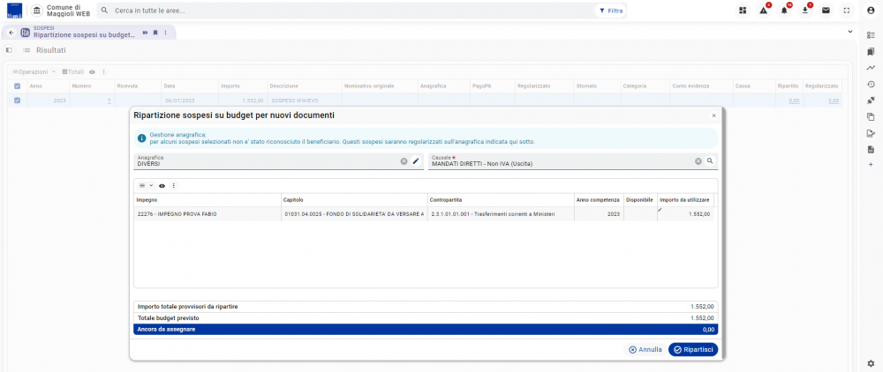This screenshot has width=883, height=372.
Task: Toggle the select-all checkbox in results header
Action: click(17, 86)
